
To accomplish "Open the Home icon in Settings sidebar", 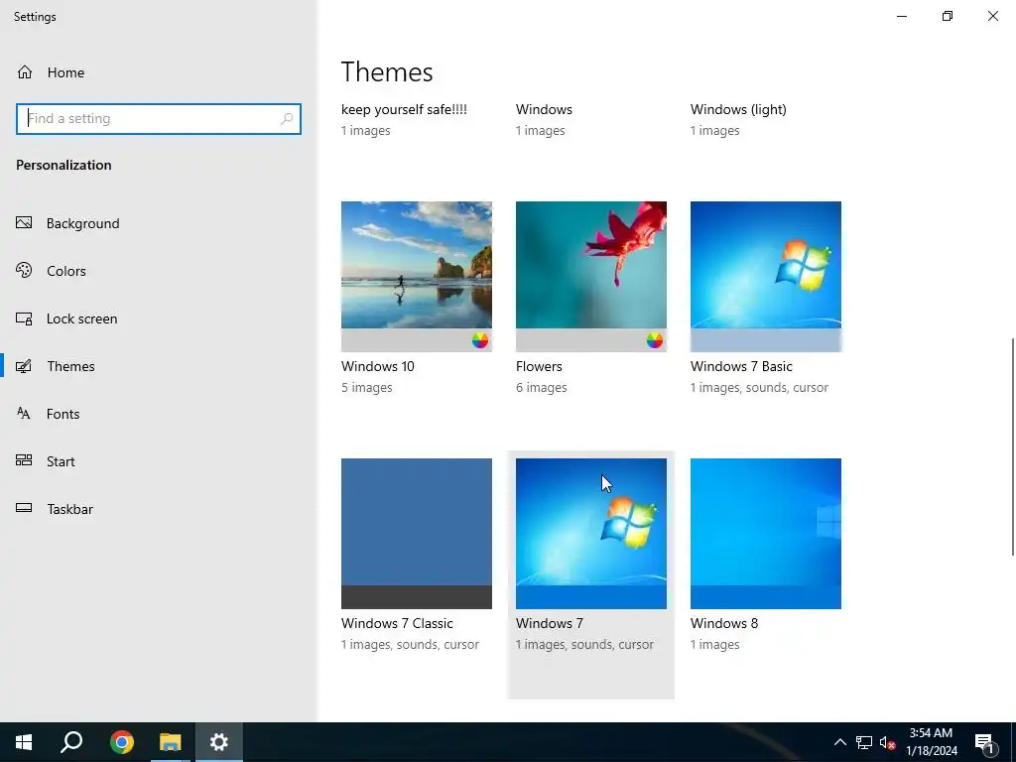I will tap(25, 71).
